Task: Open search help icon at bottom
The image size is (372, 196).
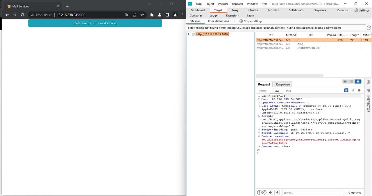Action: [259, 193]
